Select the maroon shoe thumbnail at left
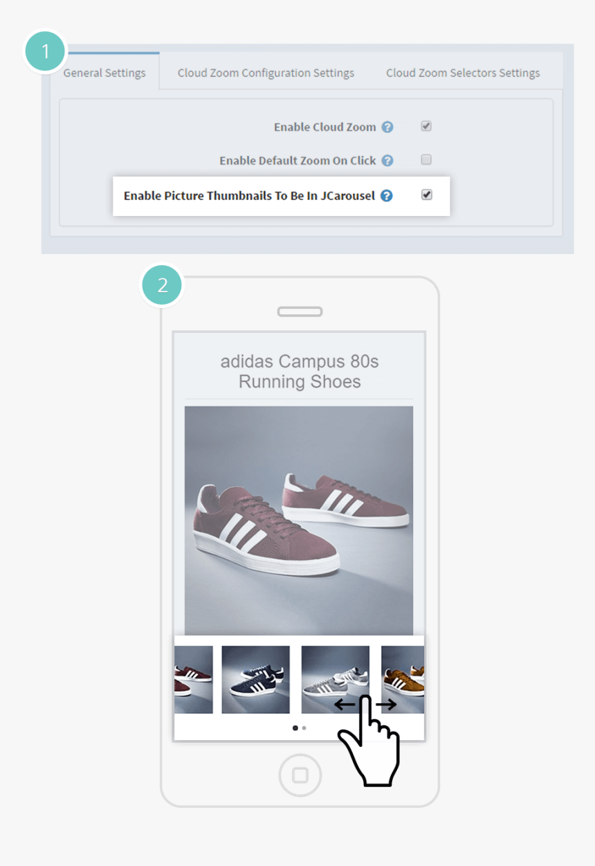Viewport: 595px width, 866px height. pyautogui.click(x=194, y=680)
